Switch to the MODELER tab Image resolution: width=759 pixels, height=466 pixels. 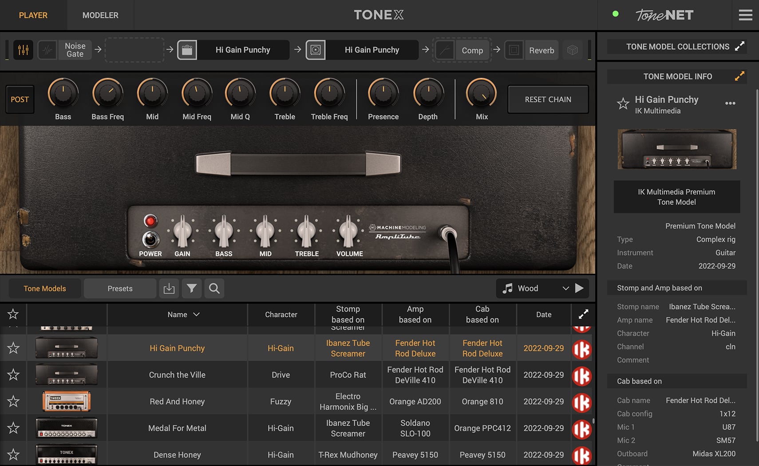tap(100, 15)
